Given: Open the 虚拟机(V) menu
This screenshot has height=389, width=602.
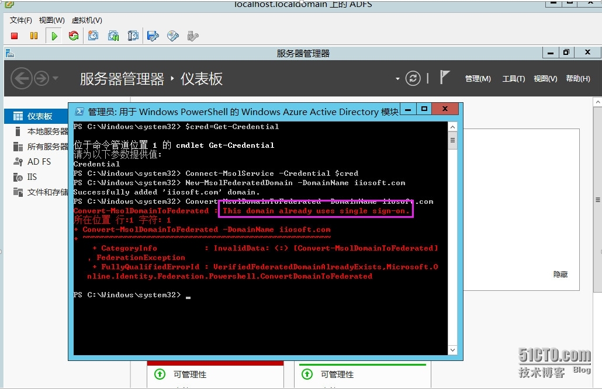Looking at the screenshot, I should click(87, 20).
